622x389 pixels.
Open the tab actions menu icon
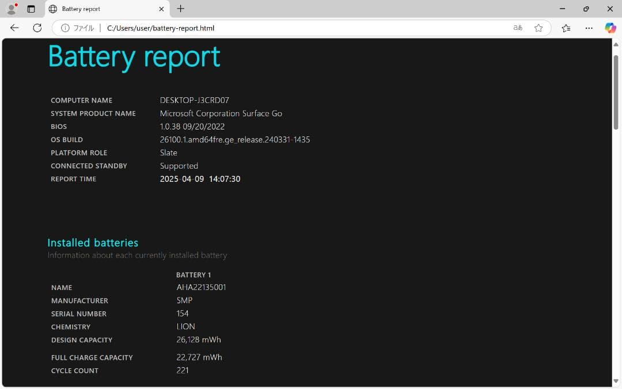31,9
